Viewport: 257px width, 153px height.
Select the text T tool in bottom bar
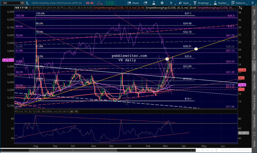click(216, 150)
